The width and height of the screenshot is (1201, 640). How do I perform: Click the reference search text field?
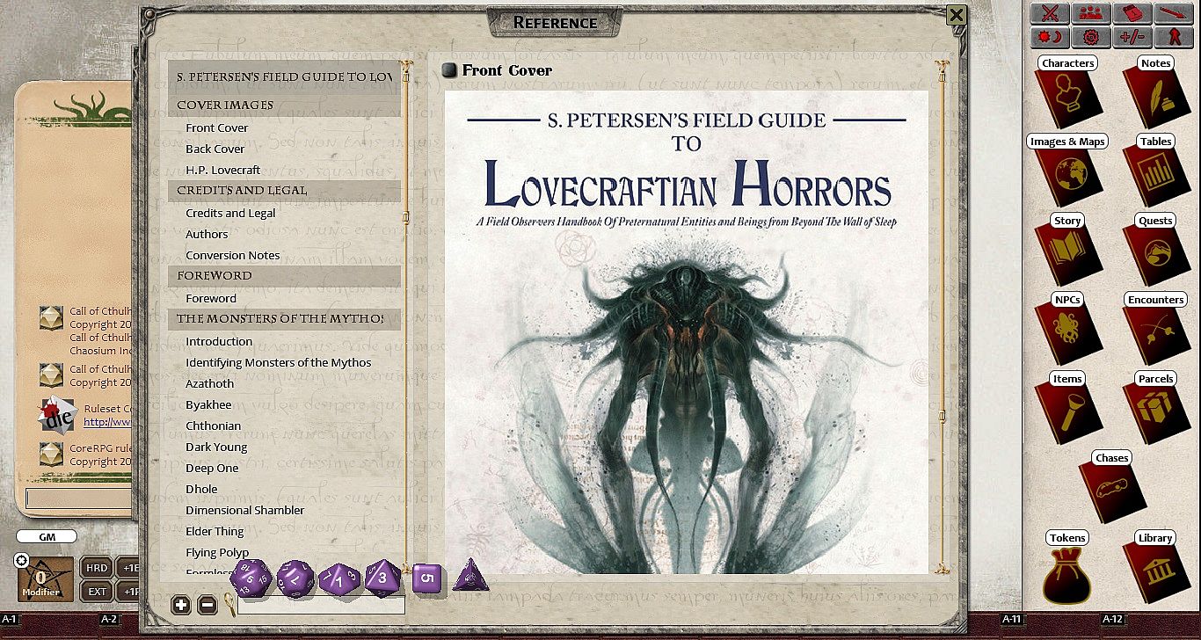321,605
